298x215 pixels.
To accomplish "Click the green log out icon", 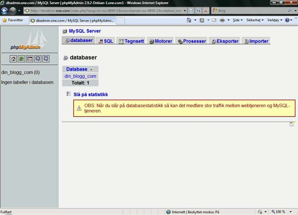I will click(21, 59).
